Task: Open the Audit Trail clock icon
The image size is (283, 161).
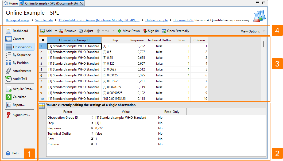Action: [9, 79]
